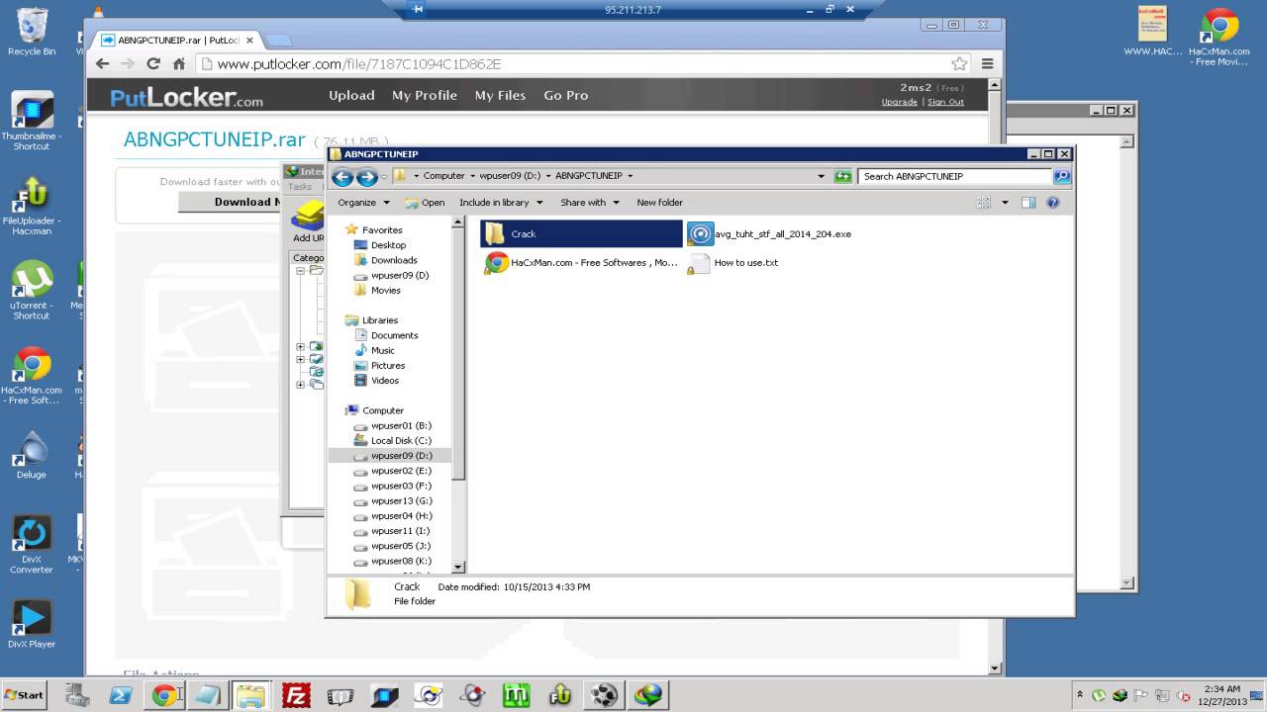Viewport: 1267px width, 712px height.
Task: Open uTorrent shortcut on desktop
Action: [x=32, y=290]
